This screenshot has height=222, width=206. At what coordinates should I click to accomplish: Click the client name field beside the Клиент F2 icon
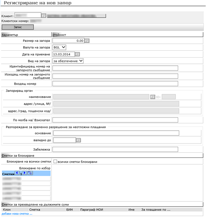pyautogui.click(x=76, y=16)
